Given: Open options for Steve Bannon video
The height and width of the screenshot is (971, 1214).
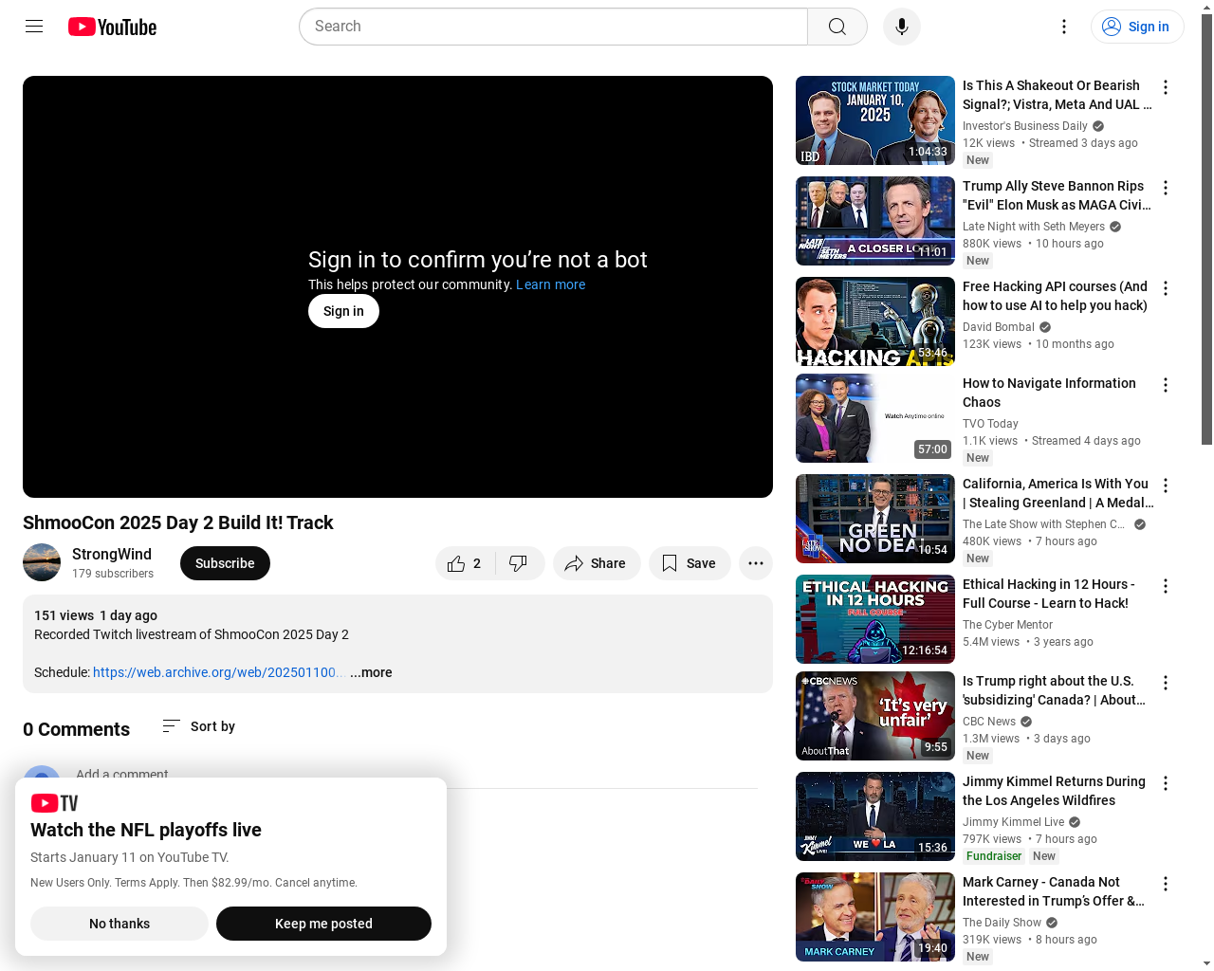Looking at the screenshot, I should [1166, 188].
